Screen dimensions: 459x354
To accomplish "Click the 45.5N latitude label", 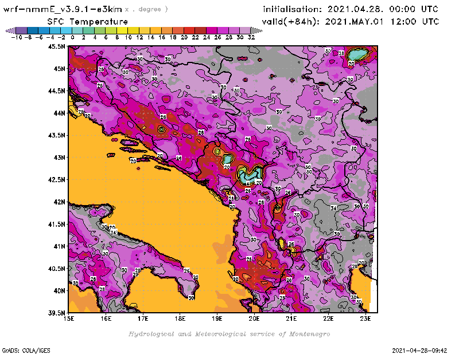I will pos(56,46).
